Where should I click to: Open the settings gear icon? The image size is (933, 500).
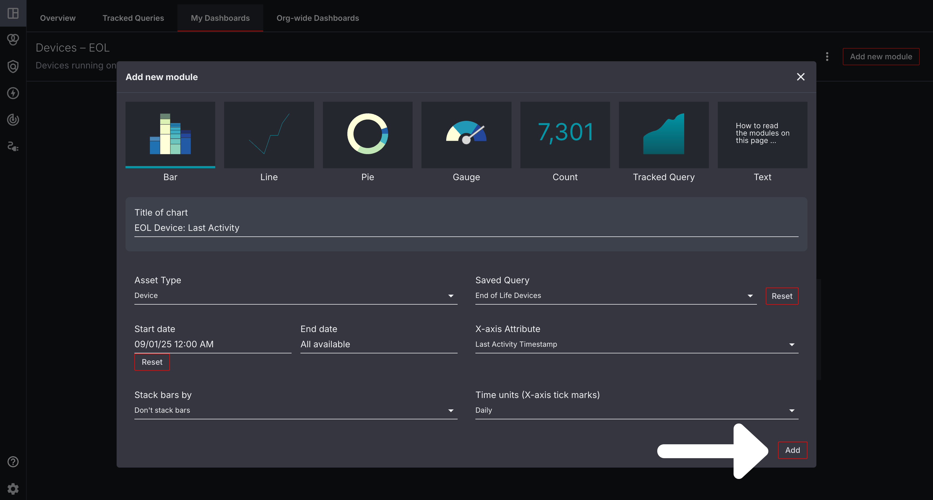tap(13, 488)
